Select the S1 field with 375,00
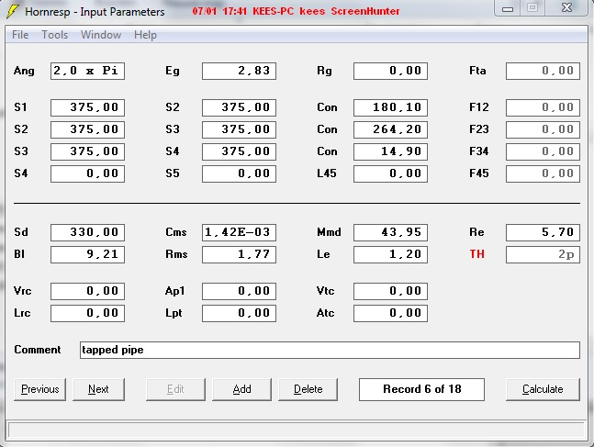594x447 pixels. click(87, 108)
